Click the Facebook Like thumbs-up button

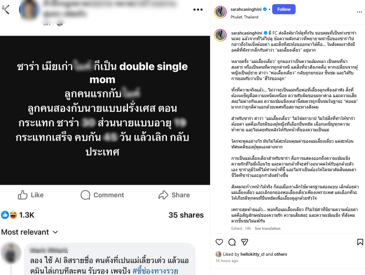point(31,195)
